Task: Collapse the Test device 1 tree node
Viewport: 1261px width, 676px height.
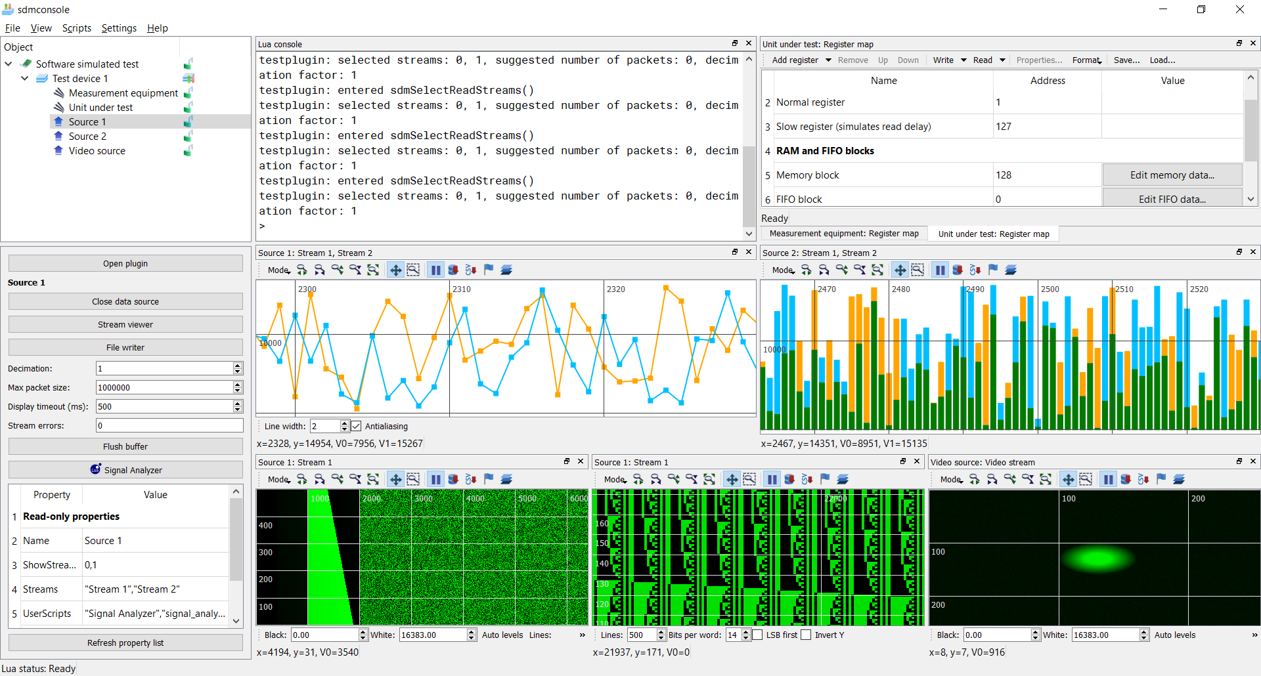Action: 24,78
